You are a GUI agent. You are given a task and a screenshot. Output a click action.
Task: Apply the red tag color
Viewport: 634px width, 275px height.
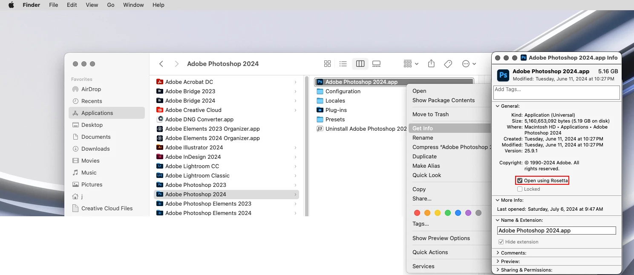417,213
